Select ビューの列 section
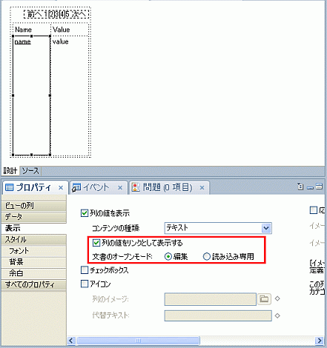The height and width of the screenshot is (348, 327). click(33, 206)
